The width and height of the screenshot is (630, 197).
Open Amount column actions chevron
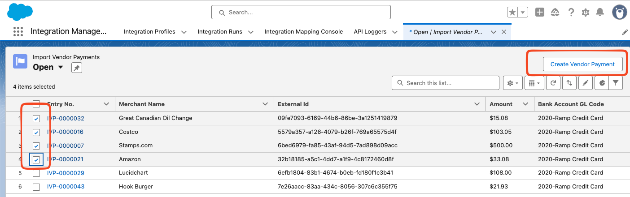tap(525, 104)
